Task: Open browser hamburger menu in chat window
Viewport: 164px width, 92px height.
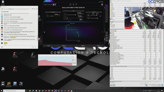Action: 37,9
